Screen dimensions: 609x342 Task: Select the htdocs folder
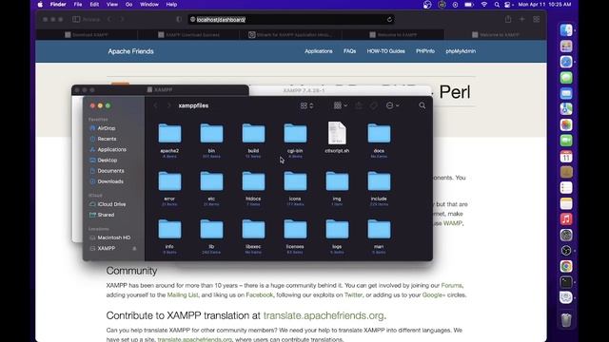(x=254, y=181)
